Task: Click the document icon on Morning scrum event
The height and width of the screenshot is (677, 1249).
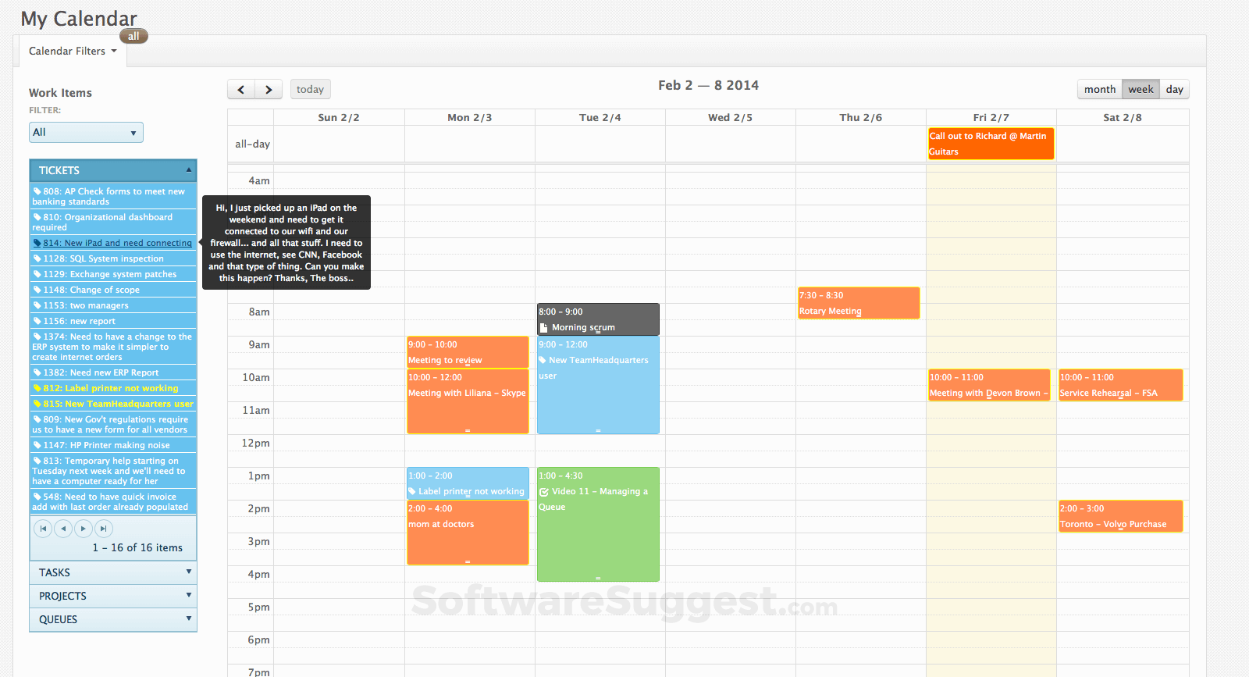Action: coord(543,328)
